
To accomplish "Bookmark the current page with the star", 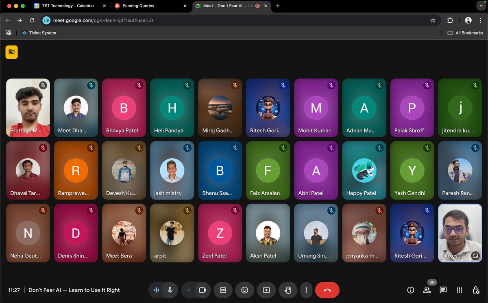I will tap(433, 20).
